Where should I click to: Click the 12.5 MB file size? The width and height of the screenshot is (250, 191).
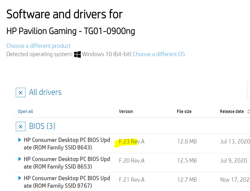(x=187, y=161)
